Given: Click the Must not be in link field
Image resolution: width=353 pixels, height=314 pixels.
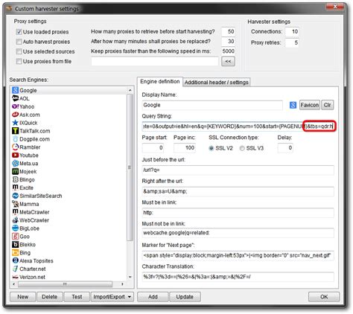Looking at the screenshot, I should tap(238, 233).
